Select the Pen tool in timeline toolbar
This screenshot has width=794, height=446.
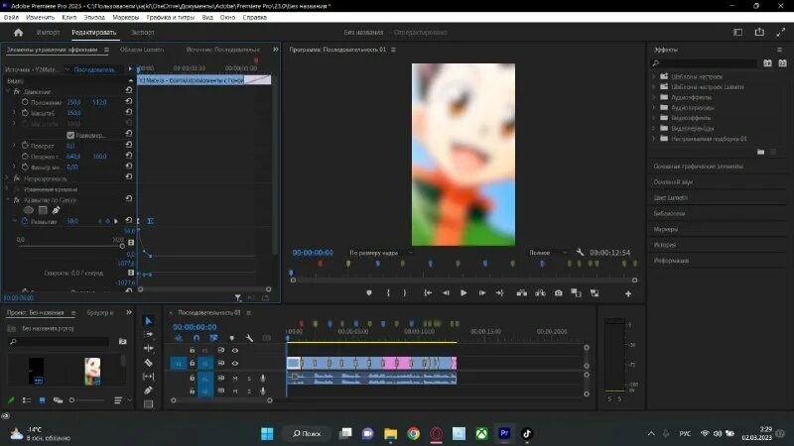(x=148, y=390)
